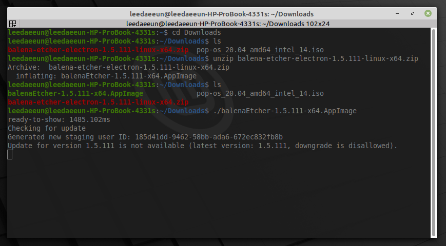The width and height of the screenshot is (446, 246).
Task: Click the 'Generated new staging user ID' line
Action: [145, 137]
